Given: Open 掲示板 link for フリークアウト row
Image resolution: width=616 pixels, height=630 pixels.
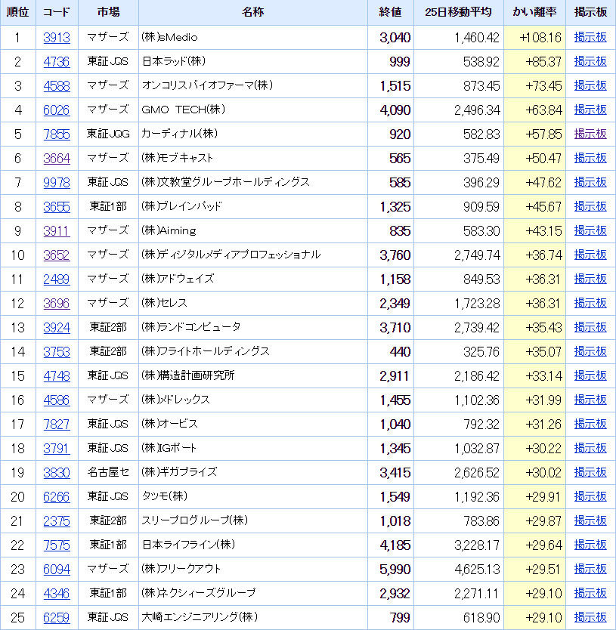Looking at the screenshot, I should click(590, 569).
